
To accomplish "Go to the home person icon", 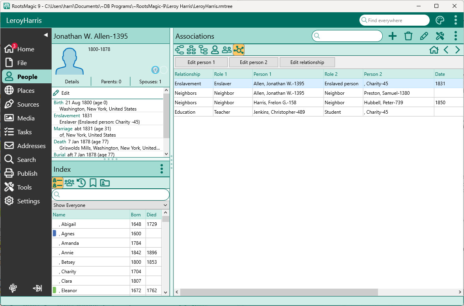I will 434,50.
